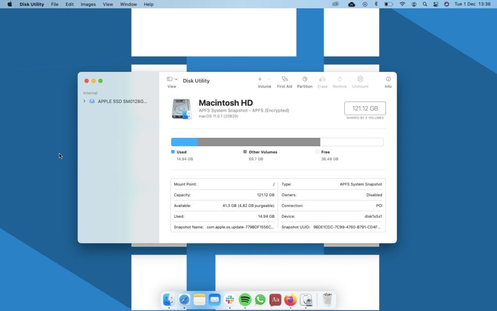Click the Restore toolbar icon
The height and width of the screenshot is (311, 497).
[x=339, y=79]
